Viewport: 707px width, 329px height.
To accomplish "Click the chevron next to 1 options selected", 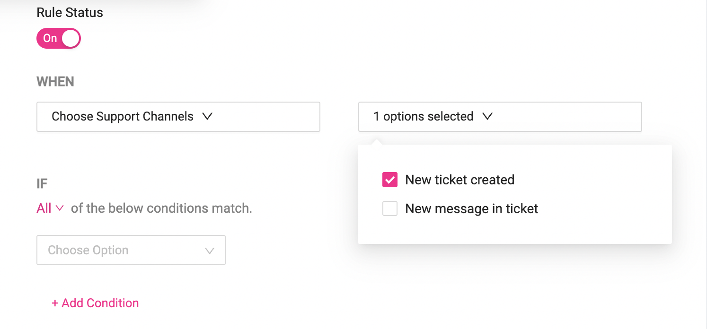I will coord(487,116).
